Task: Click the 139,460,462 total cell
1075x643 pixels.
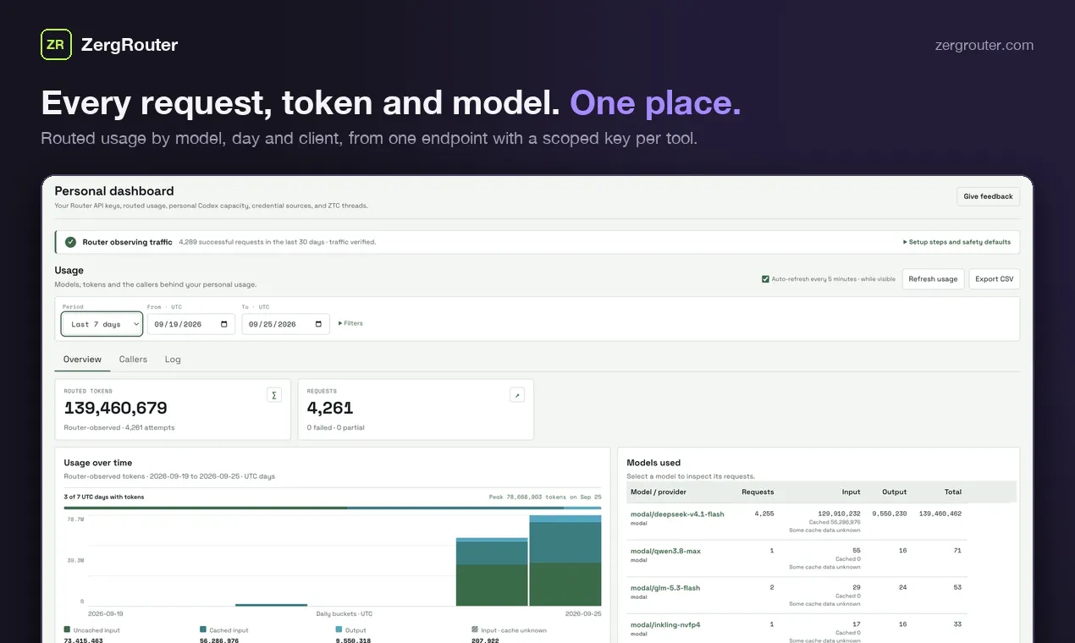Action: 940,514
